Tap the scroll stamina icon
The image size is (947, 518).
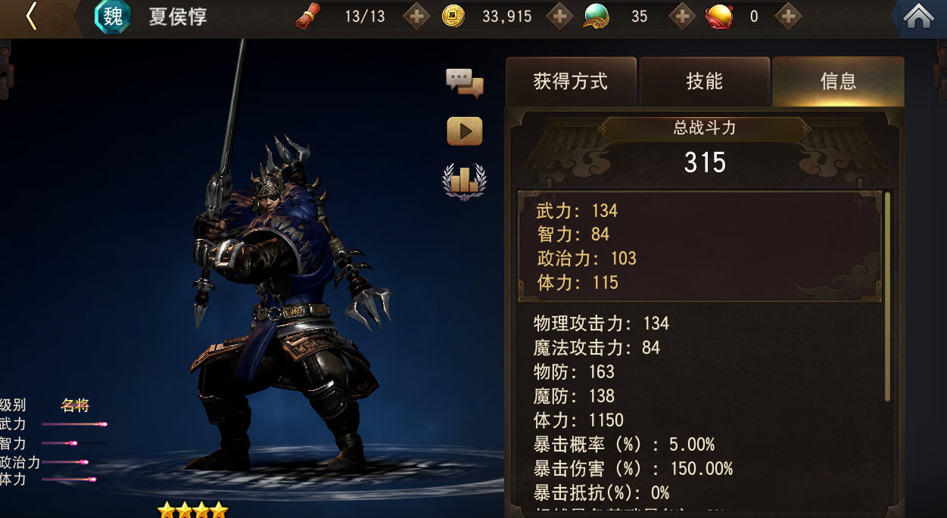click(x=308, y=16)
